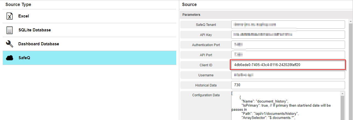Edit the Historical Data value 730
The height and width of the screenshot is (120, 353).
click(288, 85)
